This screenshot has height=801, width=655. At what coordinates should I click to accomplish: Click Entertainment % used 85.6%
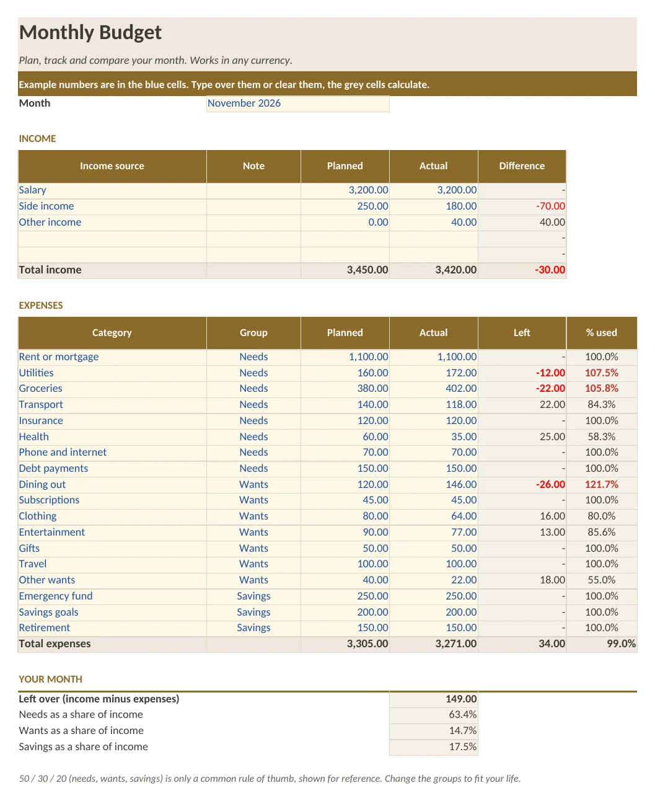[x=602, y=533]
